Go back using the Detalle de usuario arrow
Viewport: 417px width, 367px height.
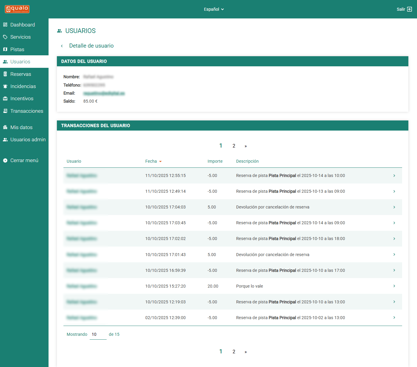click(62, 46)
